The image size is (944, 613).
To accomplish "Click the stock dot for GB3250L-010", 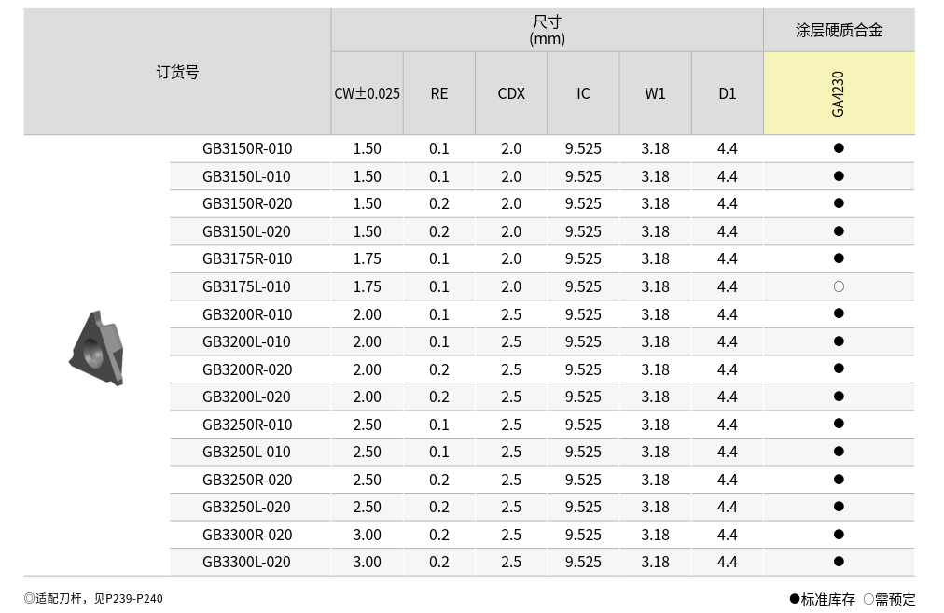I will tap(839, 452).
